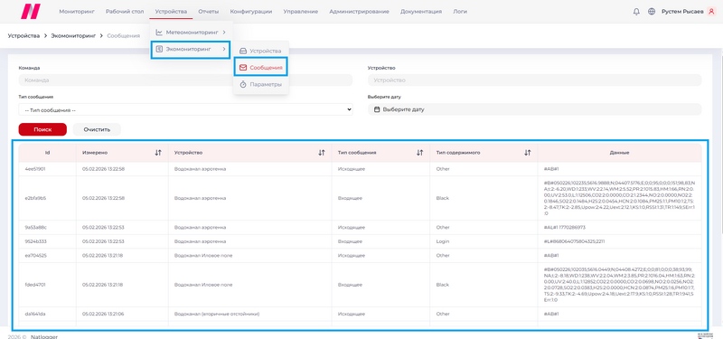Open the Мониторинг menu
Viewport: 723px width, 339px height.
[x=77, y=12]
